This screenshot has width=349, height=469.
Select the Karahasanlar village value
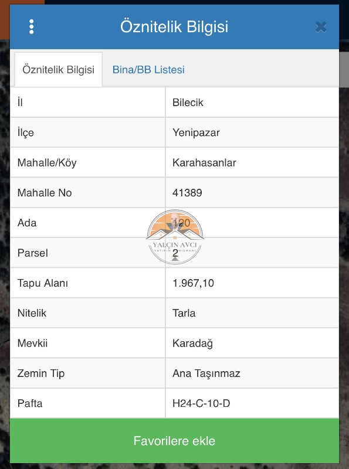click(x=204, y=163)
